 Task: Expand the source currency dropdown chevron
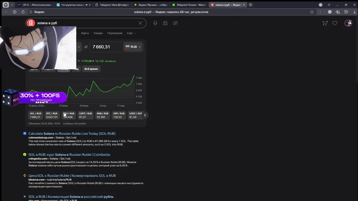coord(79,47)
